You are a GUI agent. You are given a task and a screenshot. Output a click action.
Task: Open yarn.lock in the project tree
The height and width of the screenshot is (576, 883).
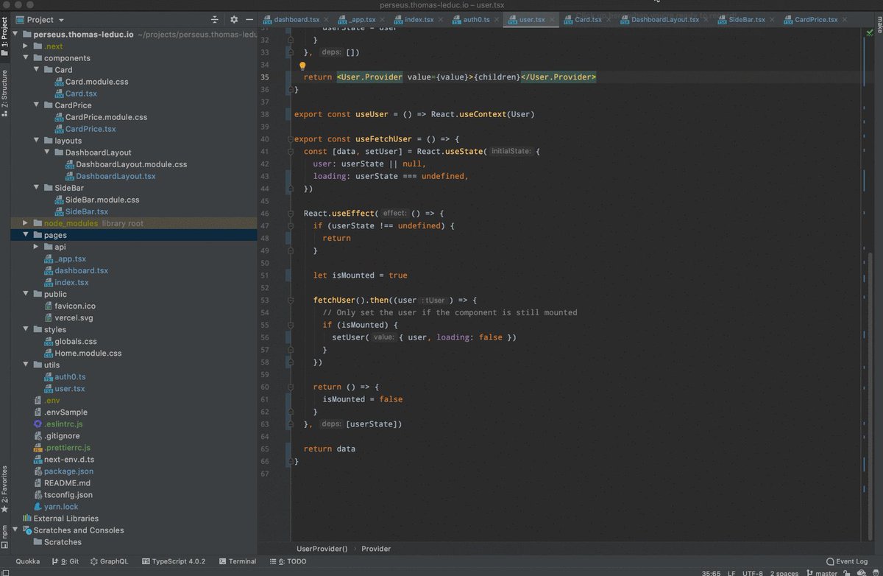click(x=55, y=506)
